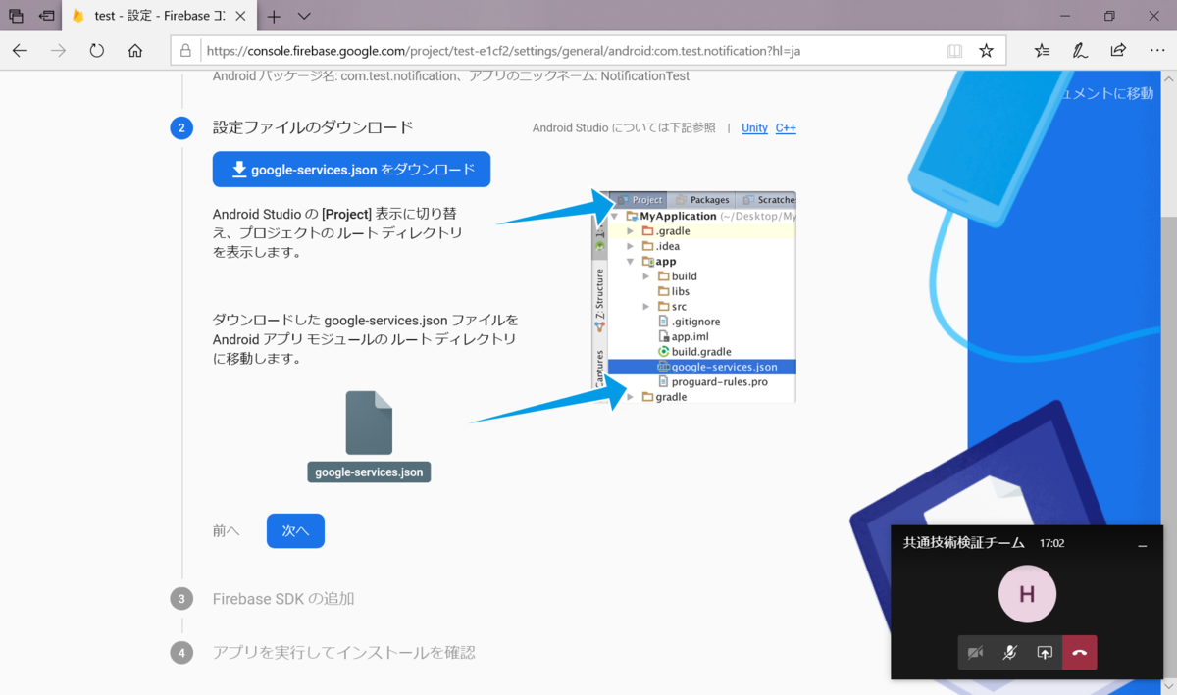Open the favorites hub icon

coord(1042,51)
